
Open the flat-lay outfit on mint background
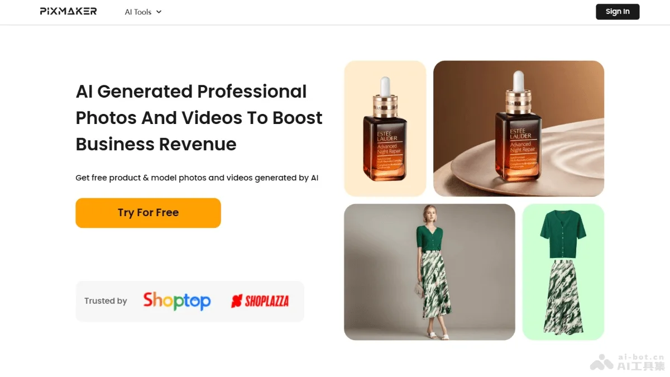(x=563, y=272)
